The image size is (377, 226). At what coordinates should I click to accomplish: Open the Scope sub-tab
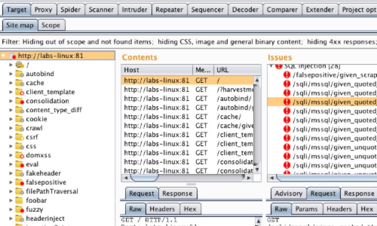pos(51,25)
